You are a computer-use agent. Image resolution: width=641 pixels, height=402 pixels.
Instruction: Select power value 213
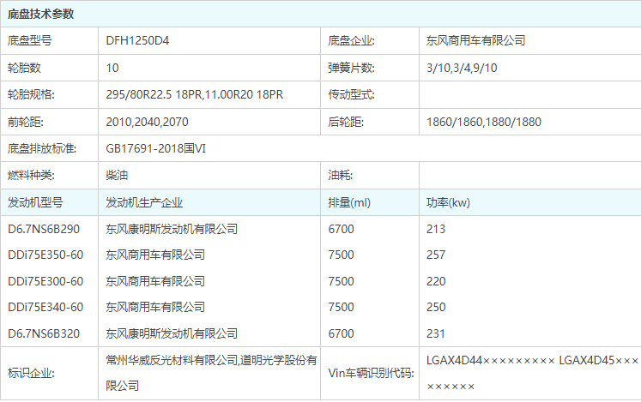click(436, 229)
